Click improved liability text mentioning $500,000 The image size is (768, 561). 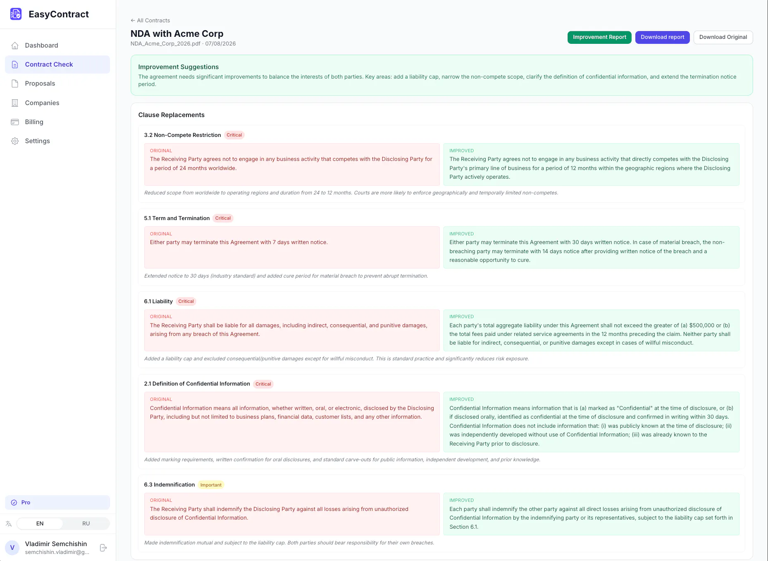(x=590, y=334)
